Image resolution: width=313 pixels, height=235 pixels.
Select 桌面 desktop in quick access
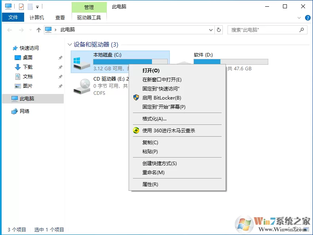[x=28, y=58]
